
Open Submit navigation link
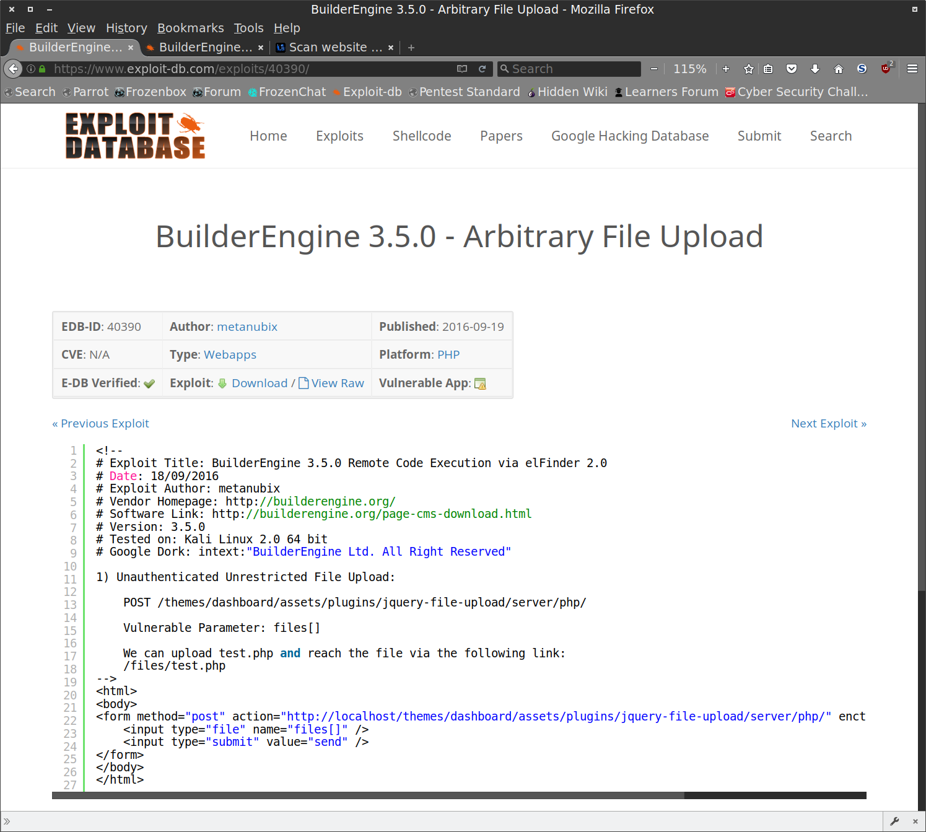coord(759,136)
